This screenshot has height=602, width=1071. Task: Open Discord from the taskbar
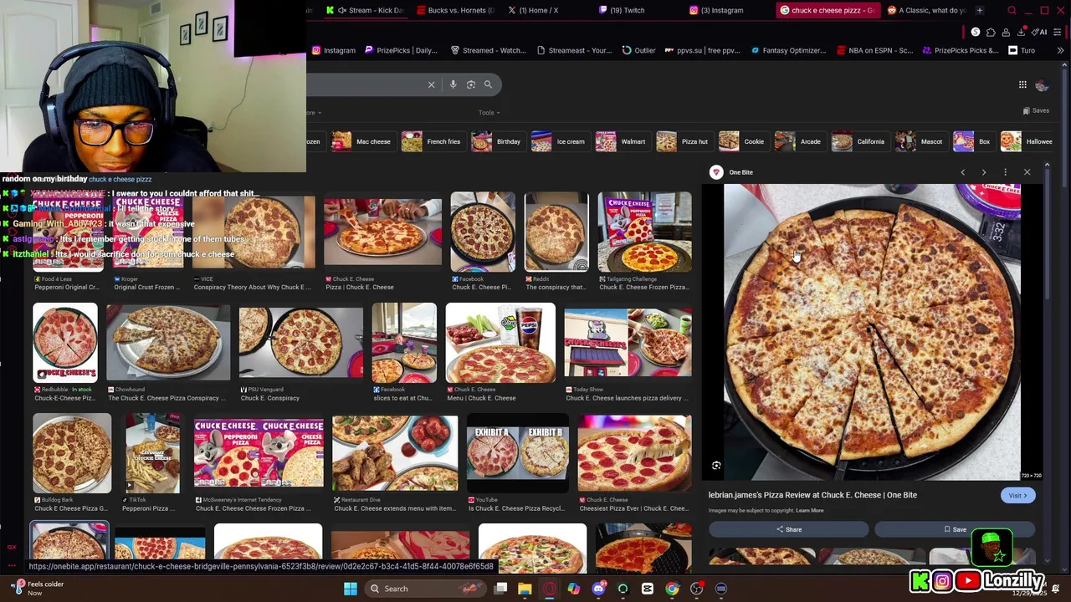coord(598,589)
